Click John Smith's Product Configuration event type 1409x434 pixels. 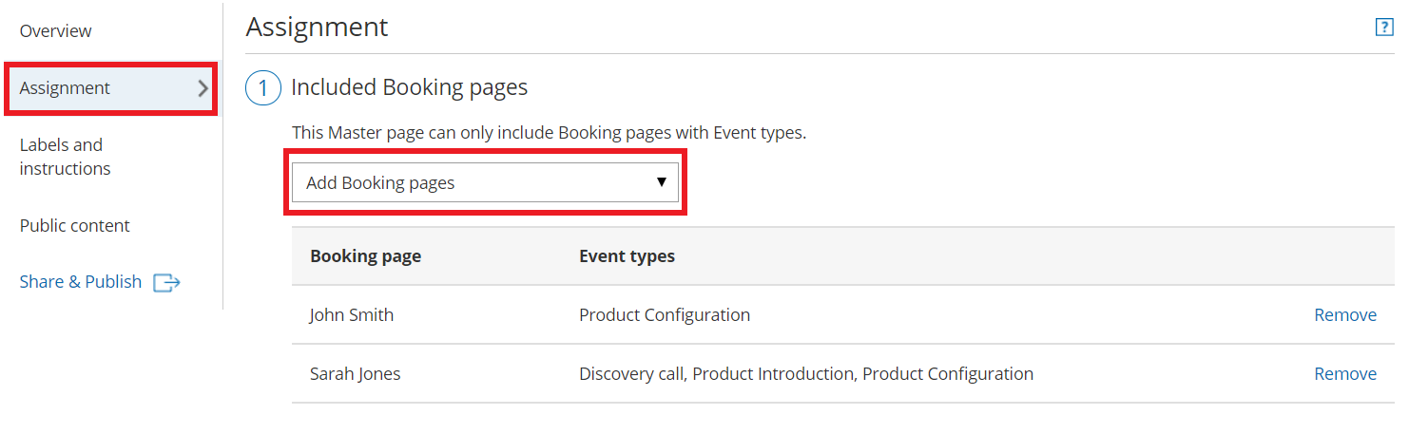(x=664, y=315)
